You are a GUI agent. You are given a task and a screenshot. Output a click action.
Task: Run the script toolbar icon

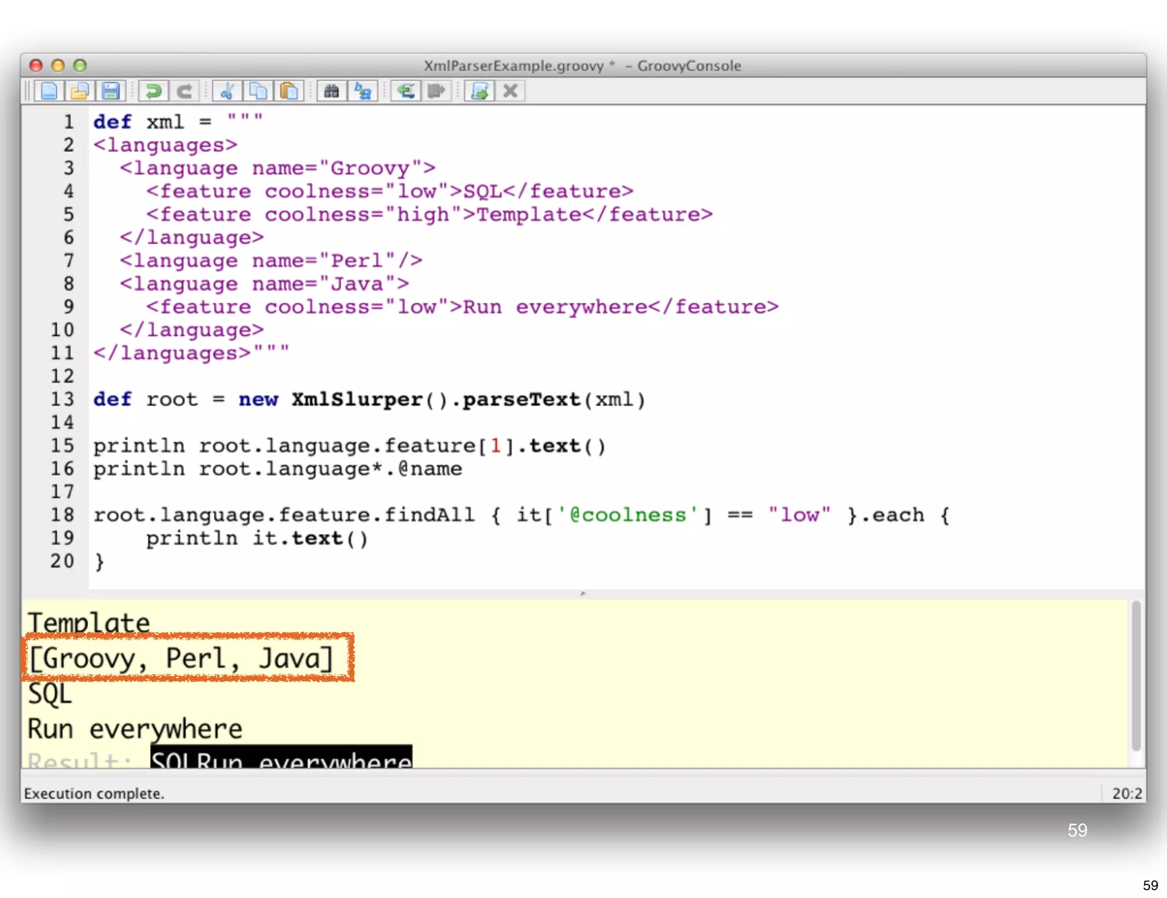(480, 91)
